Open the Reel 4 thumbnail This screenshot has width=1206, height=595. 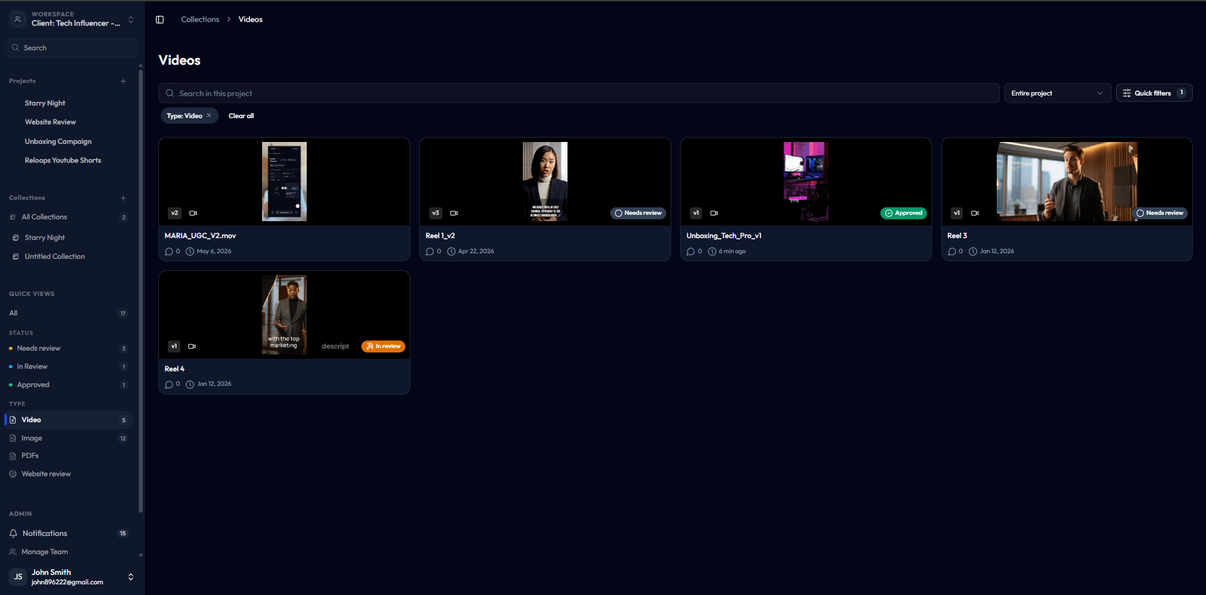click(284, 315)
